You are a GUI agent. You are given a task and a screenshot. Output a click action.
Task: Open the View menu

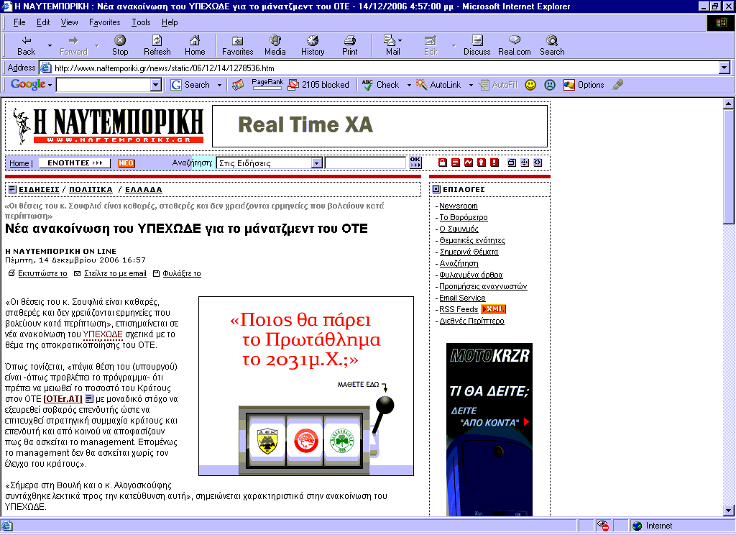click(70, 22)
